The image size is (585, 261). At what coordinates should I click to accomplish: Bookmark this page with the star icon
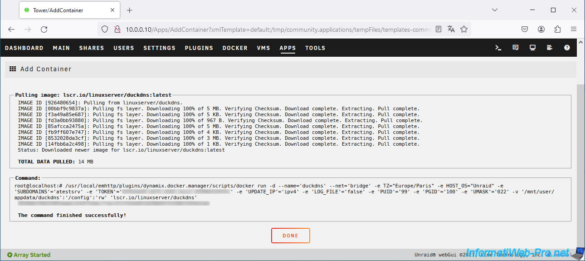tap(464, 29)
